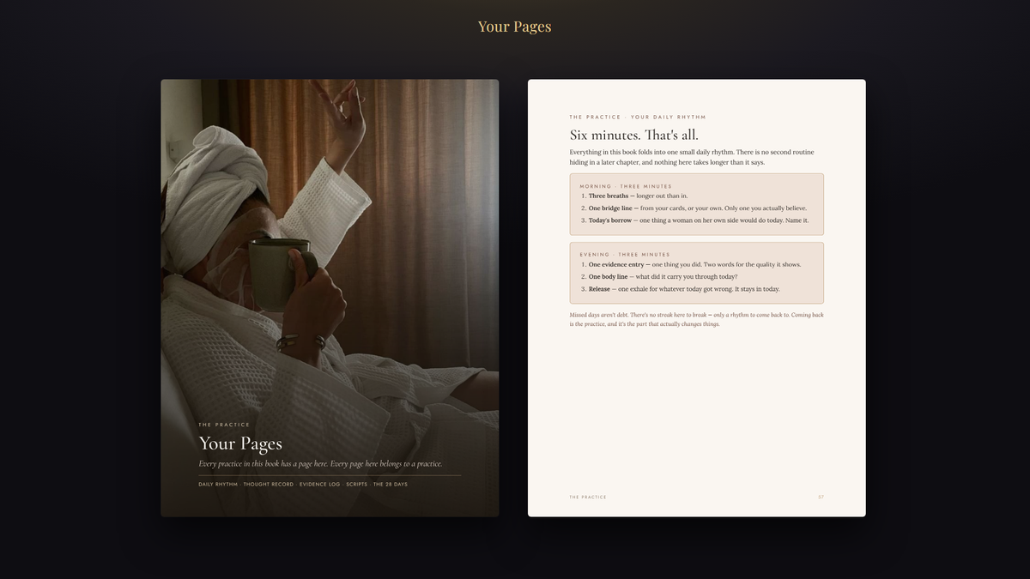1030x579 pixels.
Task: Click the "Your Pages" title on the cover
Action: click(x=240, y=443)
